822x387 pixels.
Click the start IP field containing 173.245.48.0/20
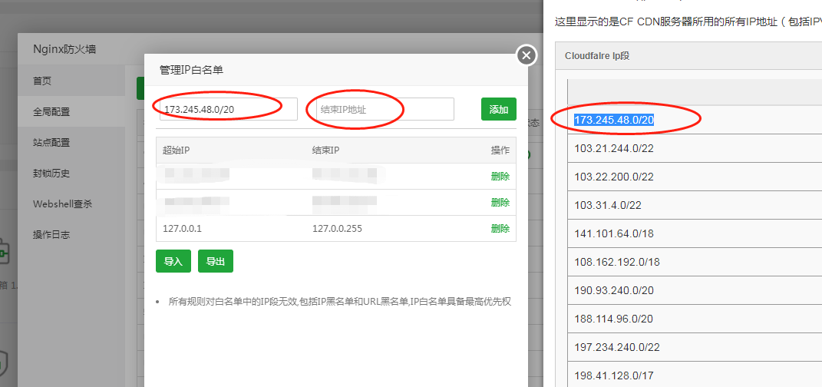tap(229, 109)
